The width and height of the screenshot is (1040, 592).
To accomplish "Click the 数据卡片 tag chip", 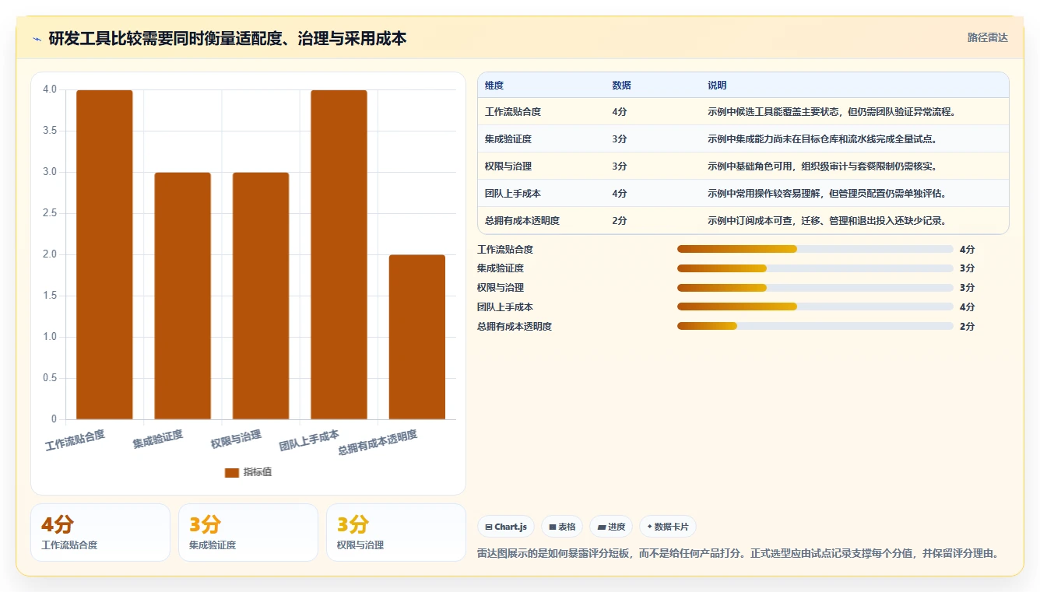I will pos(668,527).
